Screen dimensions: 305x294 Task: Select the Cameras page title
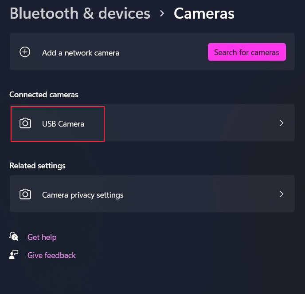tap(204, 13)
